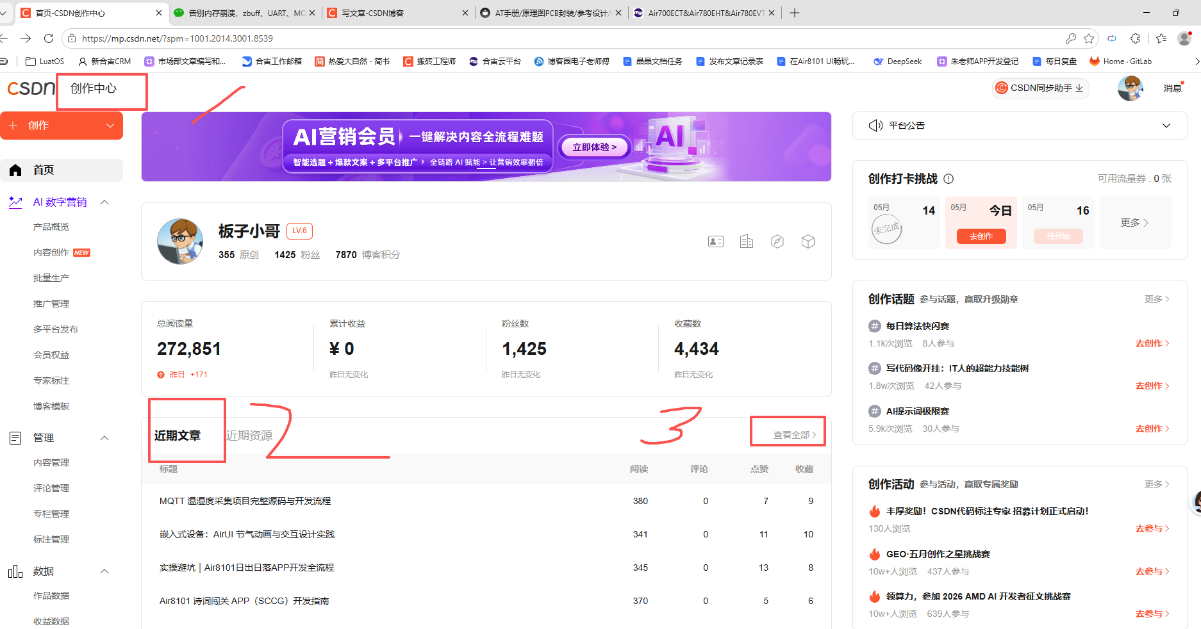Click the flame icon for GEO·五月创作之星挑战赛
Viewport: 1201px width, 629px height.
tap(875, 554)
